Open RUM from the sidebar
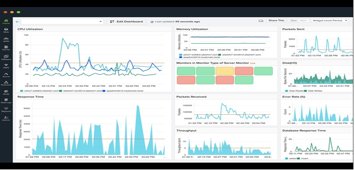 click(x=6, y=92)
